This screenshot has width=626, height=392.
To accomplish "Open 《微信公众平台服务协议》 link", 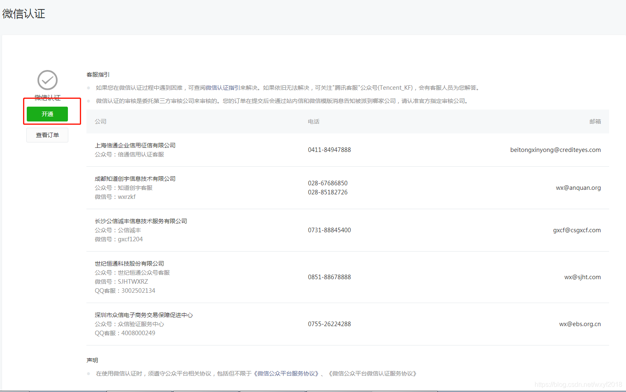I will (x=286, y=373).
